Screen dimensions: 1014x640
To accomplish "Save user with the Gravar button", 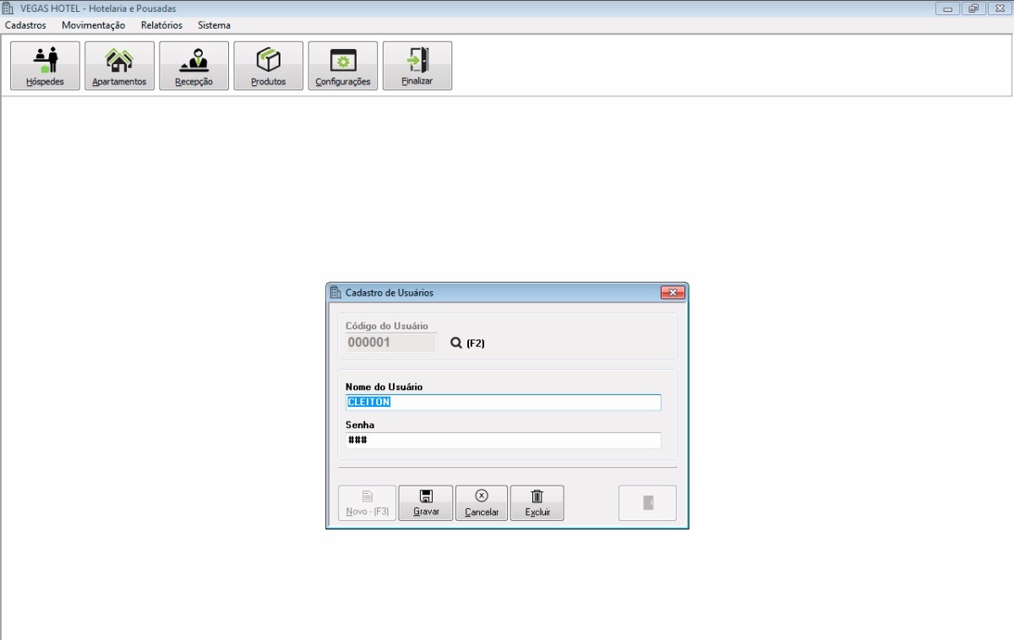I will click(426, 502).
